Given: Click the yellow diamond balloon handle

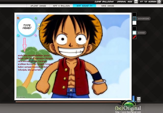Looking at the screenshot, I should [x=39, y=25].
